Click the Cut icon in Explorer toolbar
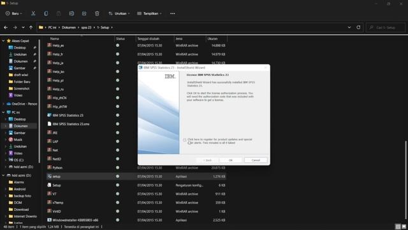 [x=33, y=13]
